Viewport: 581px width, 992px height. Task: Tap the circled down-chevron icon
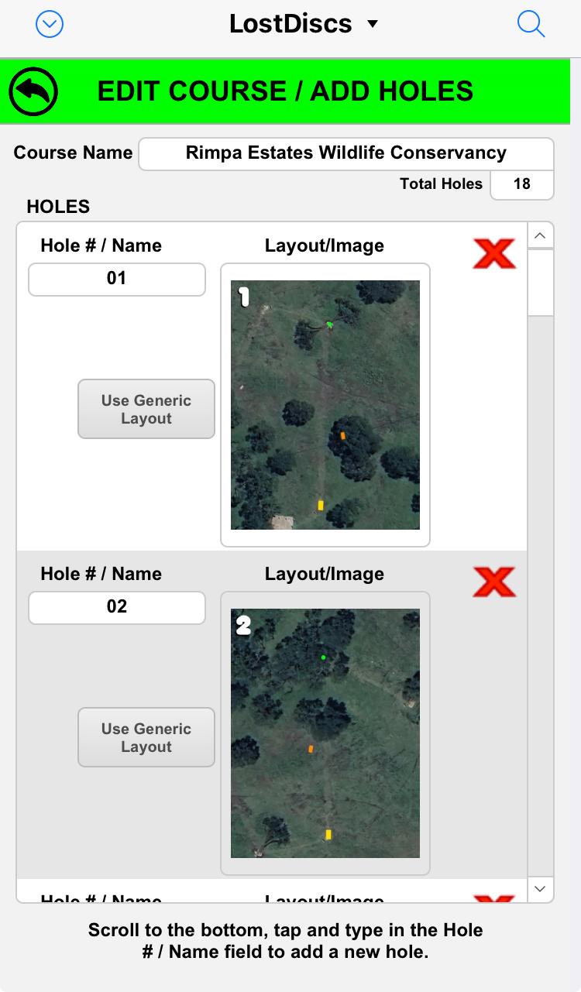click(x=50, y=25)
